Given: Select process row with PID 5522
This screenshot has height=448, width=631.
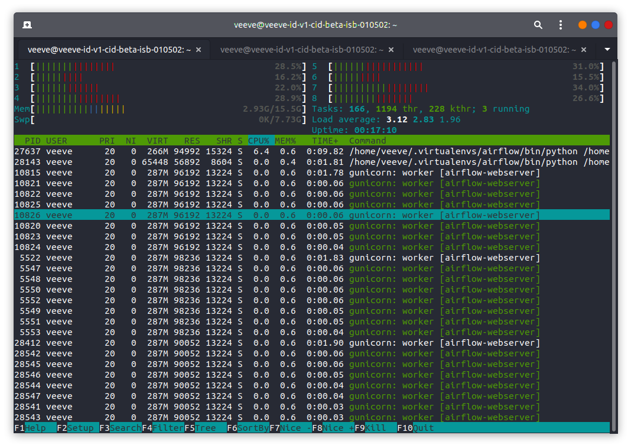Looking at the screenshot, I should pyautogui.click(x=312, y=258).
